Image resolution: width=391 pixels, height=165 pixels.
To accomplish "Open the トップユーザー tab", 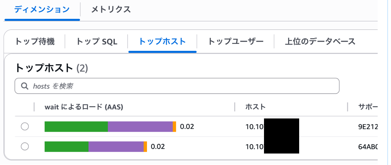I will [x=236, y=41].
